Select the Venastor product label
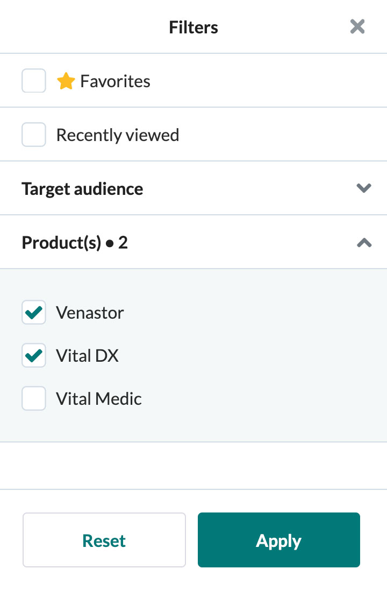 (x=90, y=313)
